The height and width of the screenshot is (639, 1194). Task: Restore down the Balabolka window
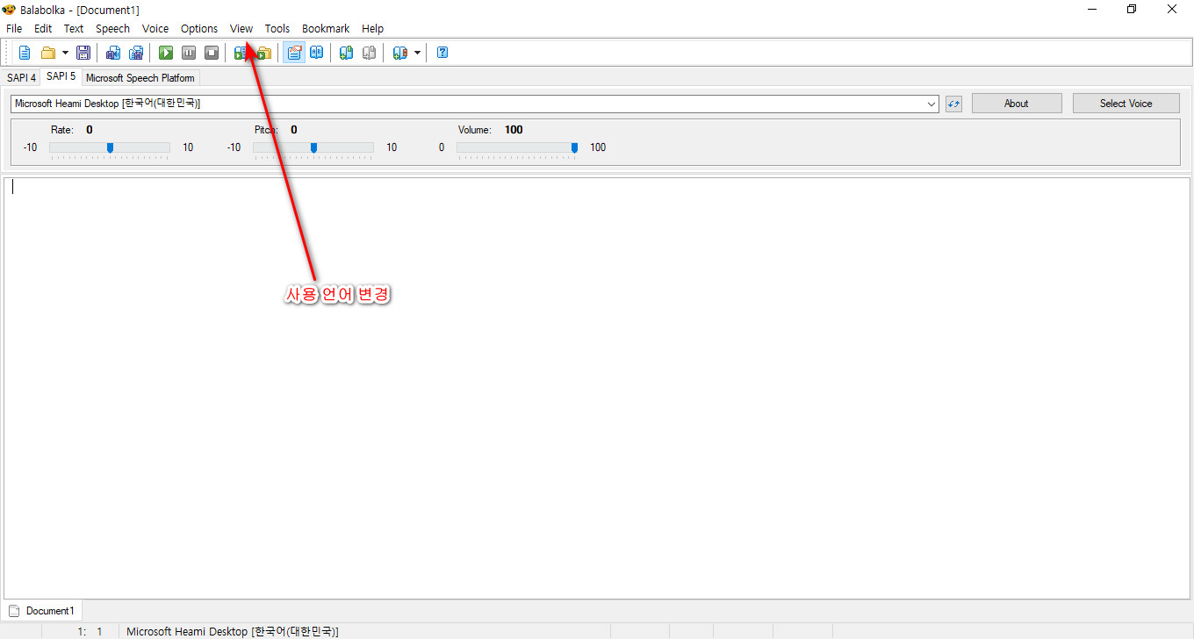pyautogui.click(x=1132, y=10)
